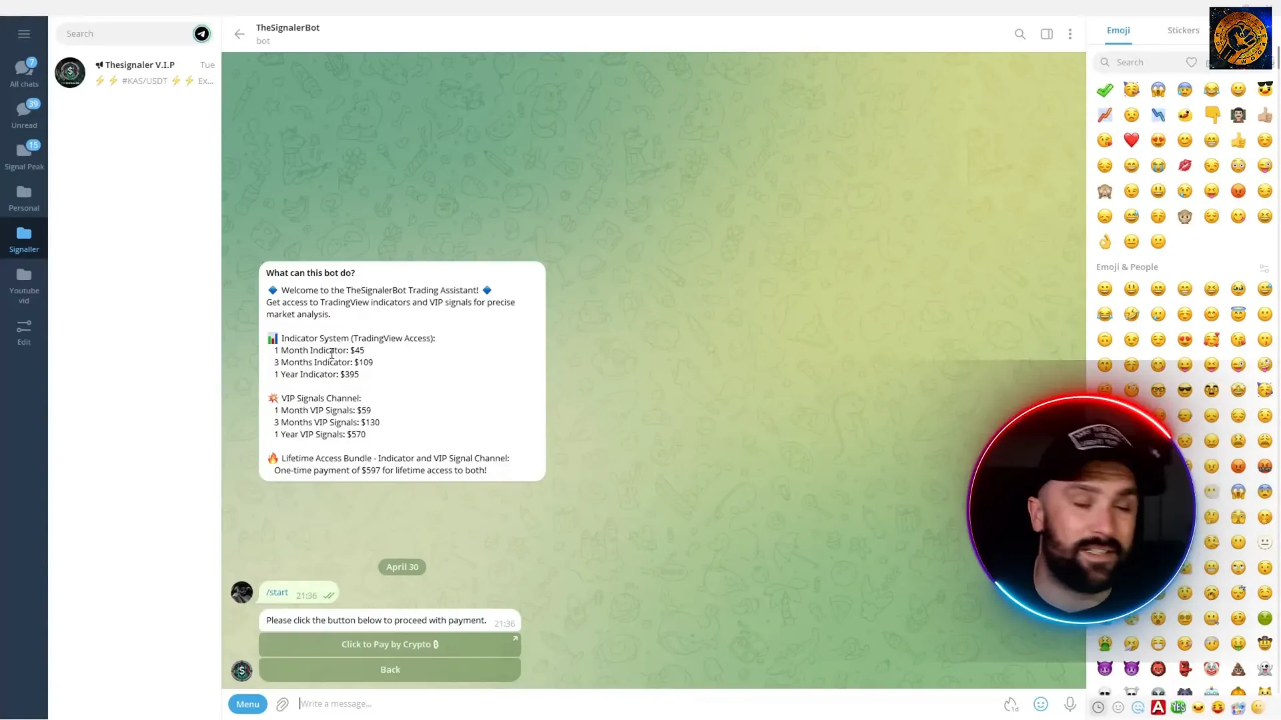This screenshot has width=1281, height=720.
Task: Switch to the Personal folder
Action: click(x=24, y=199)
